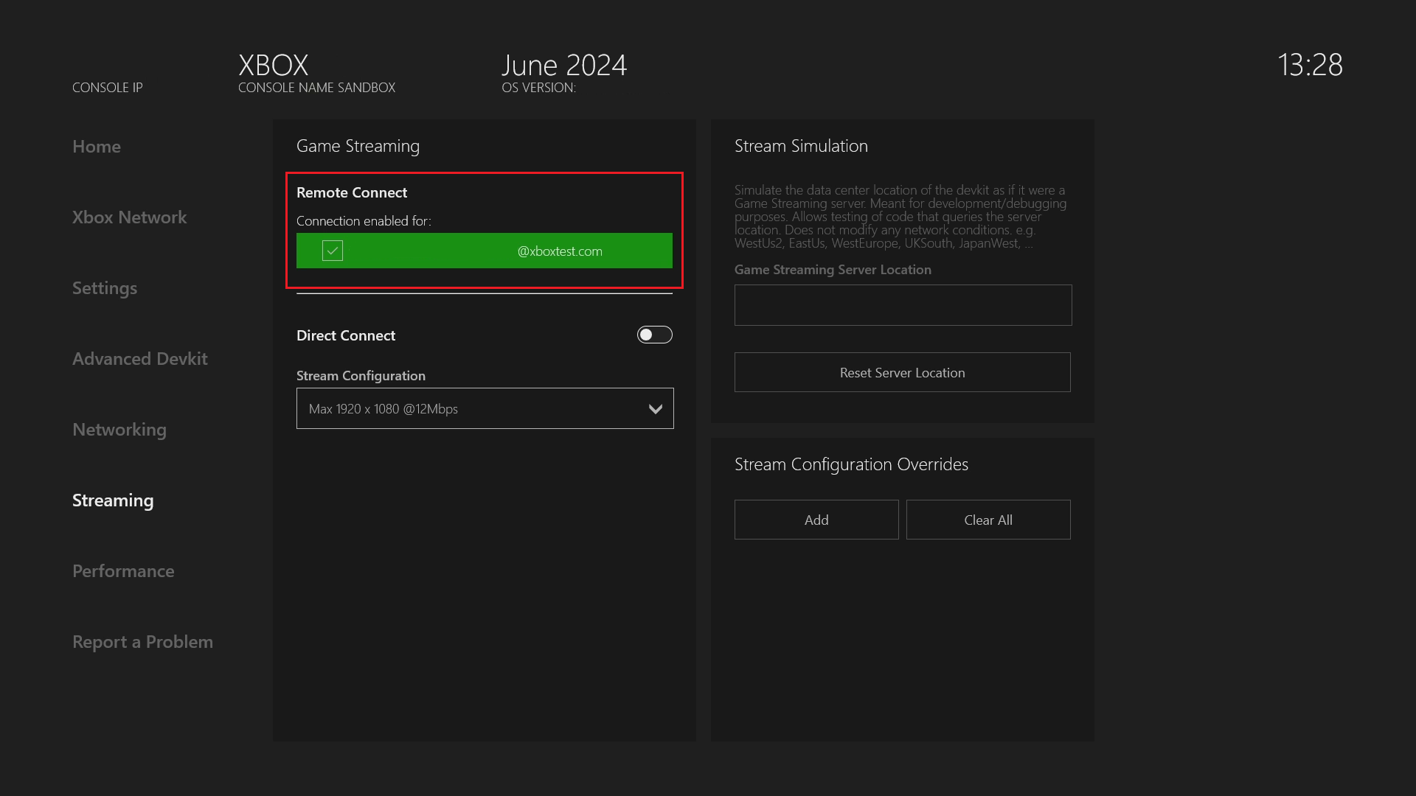Click the Game Streaming Server Location input field
The width and height of the screenshot is (1416, 796).
coord(903,304)
